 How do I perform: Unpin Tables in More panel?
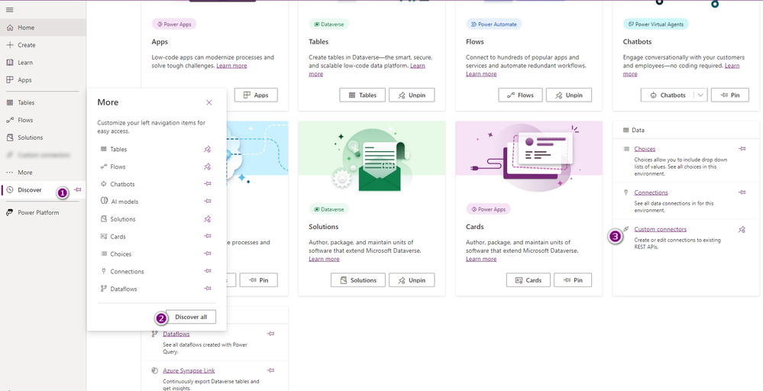click(x=207, y=150)
